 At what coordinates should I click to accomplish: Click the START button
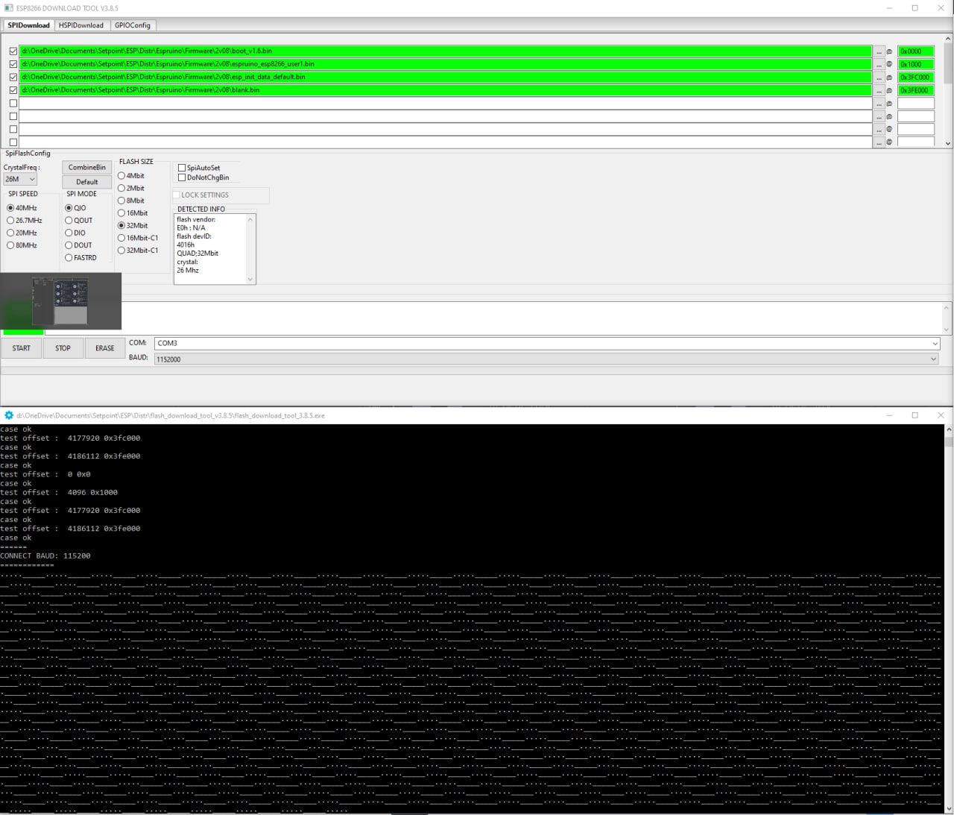[22, 348]
